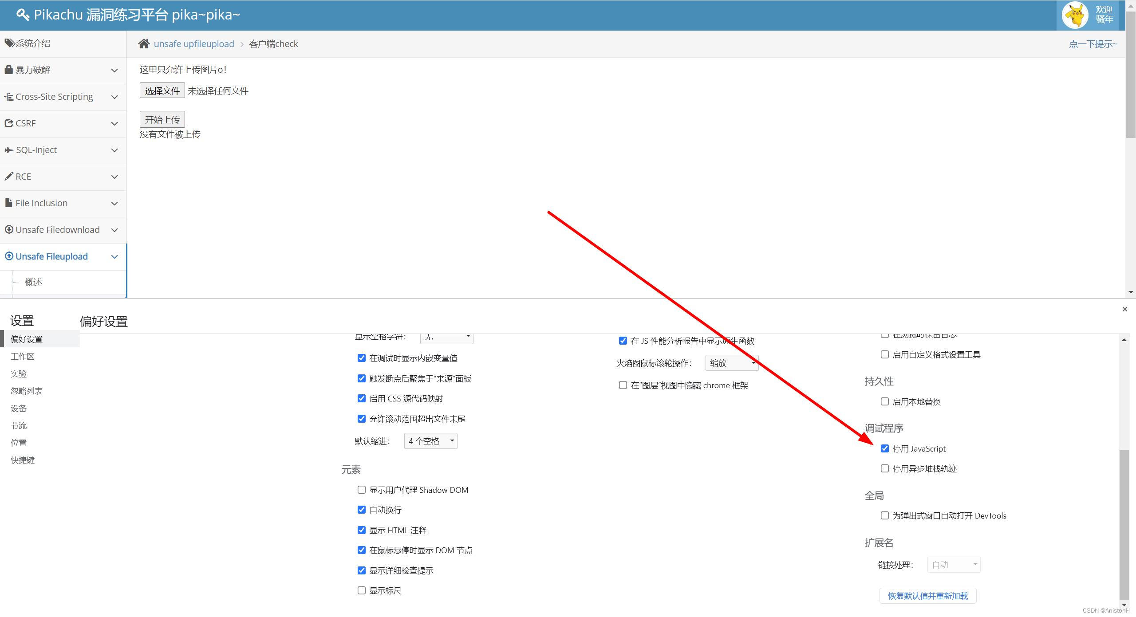Toggle 停用 JavaScript checkbox
This screenshot has width=1136, height=617.
click(885, 448)
